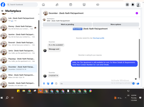Open the emoji picker in message box

pos(133,84)
